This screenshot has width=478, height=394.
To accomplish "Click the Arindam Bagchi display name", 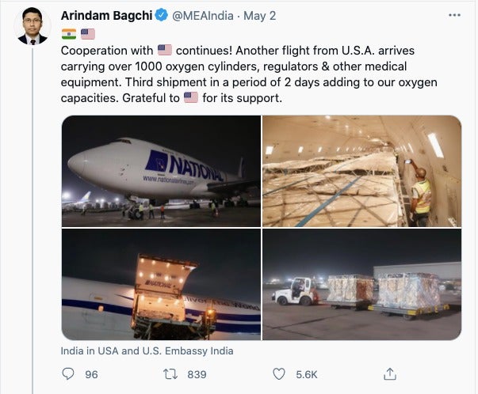I will click(106, 16).
